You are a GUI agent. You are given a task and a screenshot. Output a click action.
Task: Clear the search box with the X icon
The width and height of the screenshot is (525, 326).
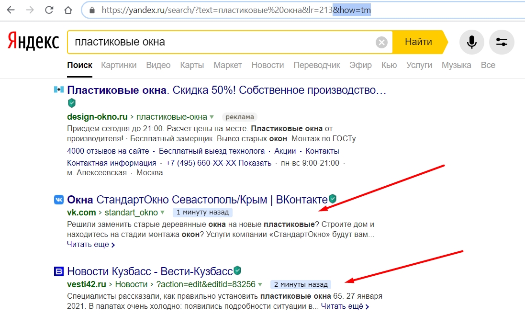(381, 43)
